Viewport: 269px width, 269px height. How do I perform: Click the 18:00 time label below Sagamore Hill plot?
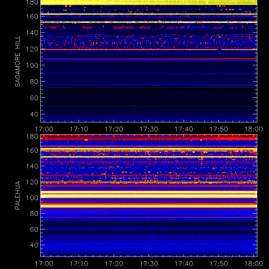point(254,129)
